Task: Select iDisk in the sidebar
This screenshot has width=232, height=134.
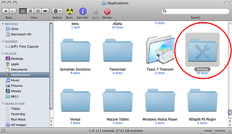Action: [12, 29]
